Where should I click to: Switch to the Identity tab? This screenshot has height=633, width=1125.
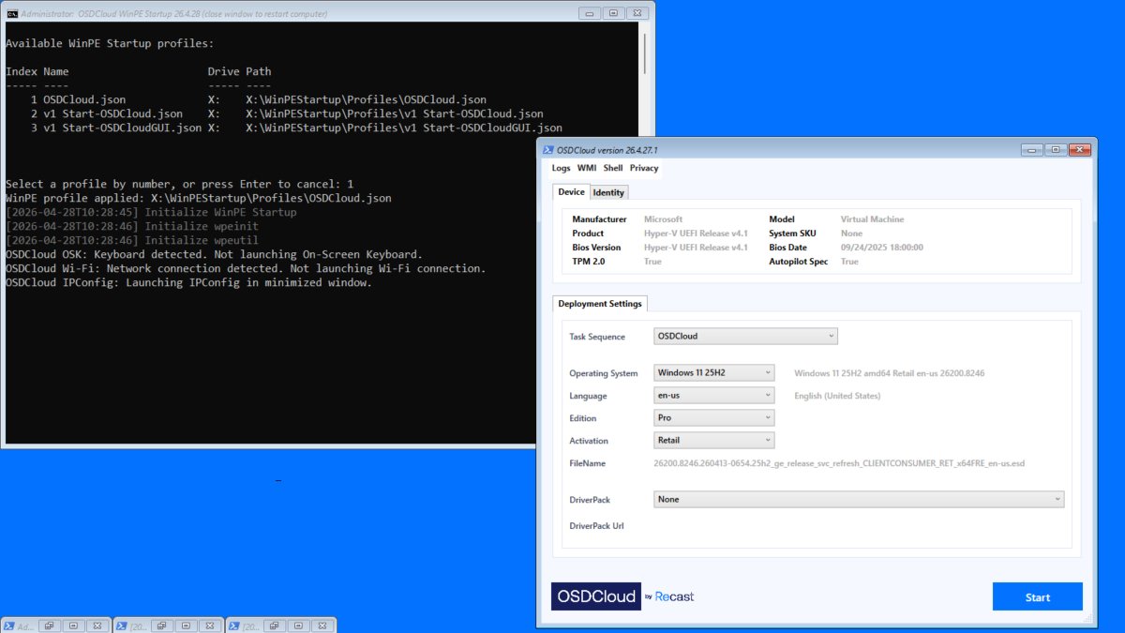click(x=608, y=192)
